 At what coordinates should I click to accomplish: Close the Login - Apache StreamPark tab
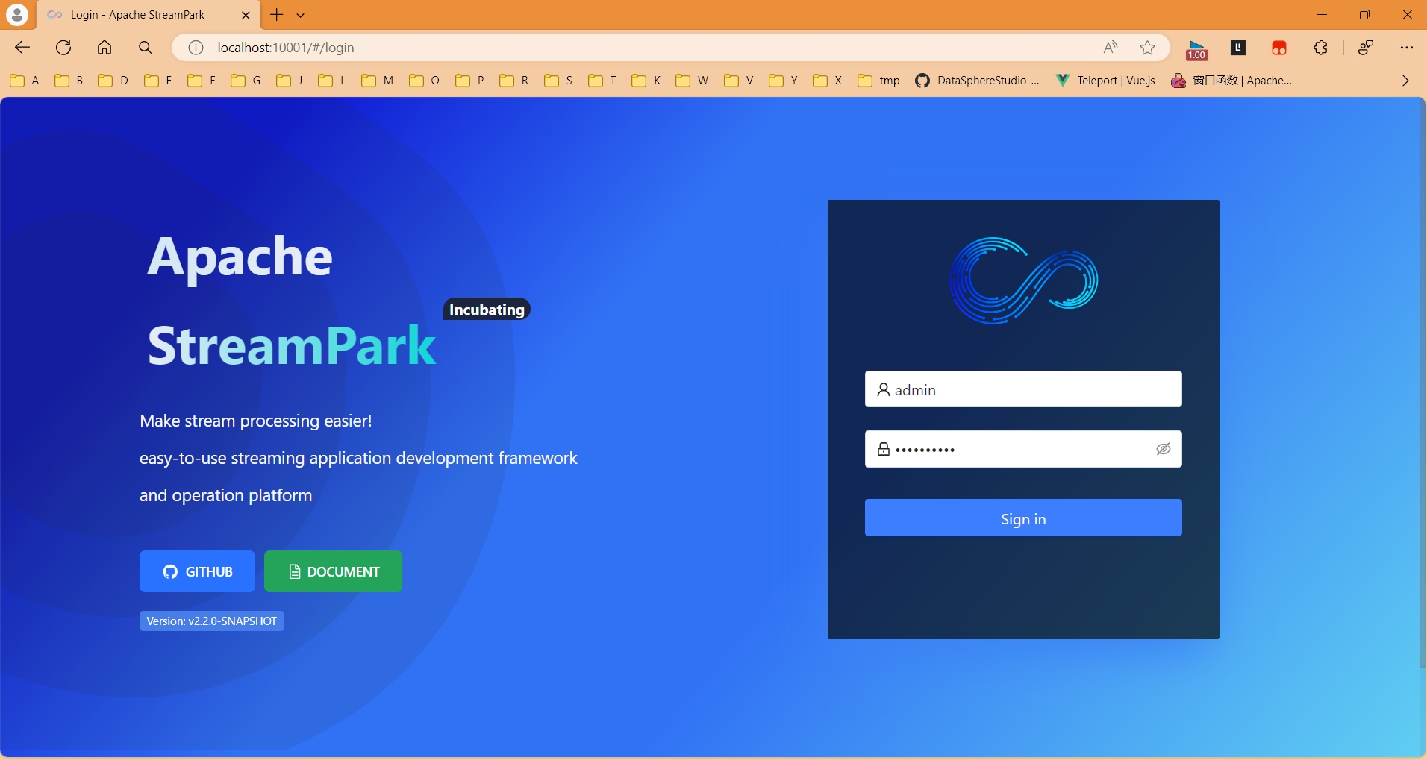click(x=246, y=15)
